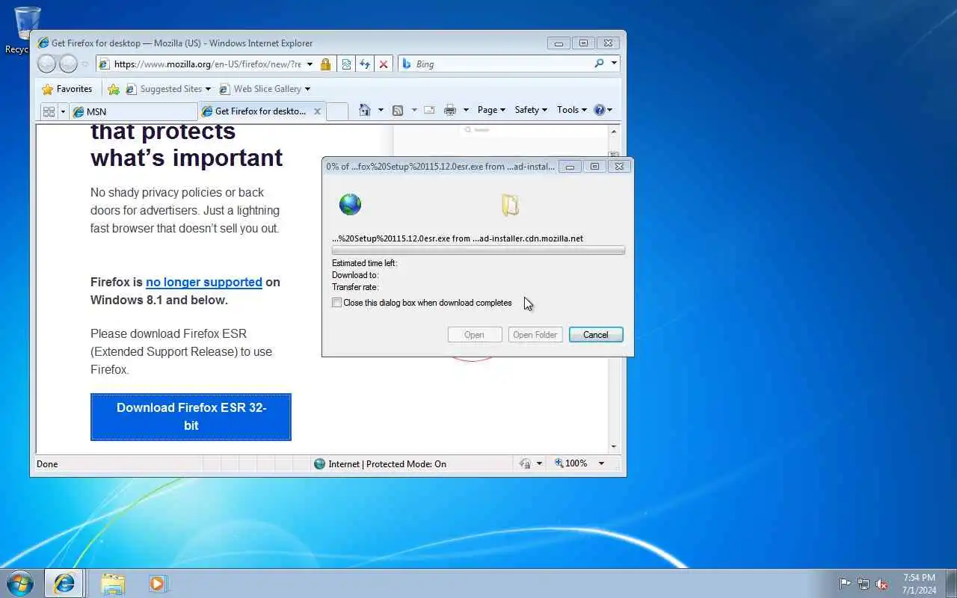Click the Read Mail envelope icon
The width and height of the screenshot is (957, 598).
coord(429,110)
